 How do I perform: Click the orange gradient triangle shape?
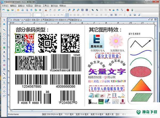tap(141, 85)
